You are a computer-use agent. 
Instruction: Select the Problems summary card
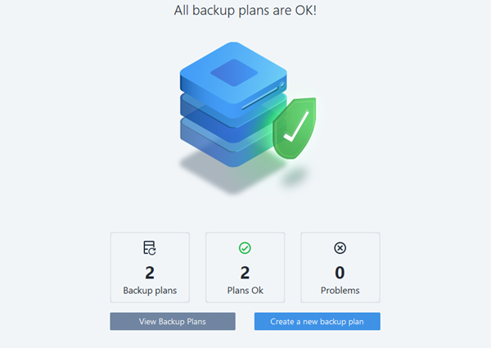[340, 268]
